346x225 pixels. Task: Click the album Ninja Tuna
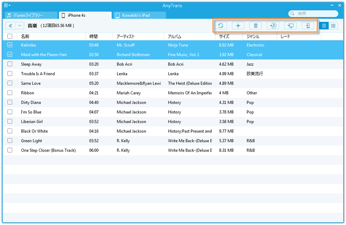pos(178,45)
